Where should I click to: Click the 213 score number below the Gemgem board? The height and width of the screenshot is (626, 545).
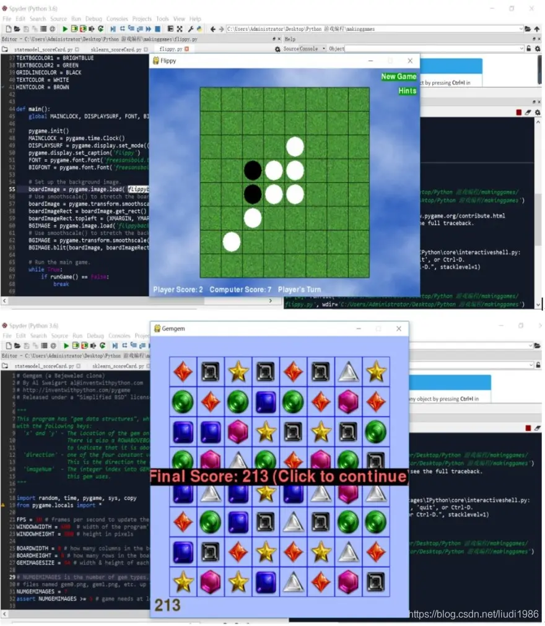(167, 605)
